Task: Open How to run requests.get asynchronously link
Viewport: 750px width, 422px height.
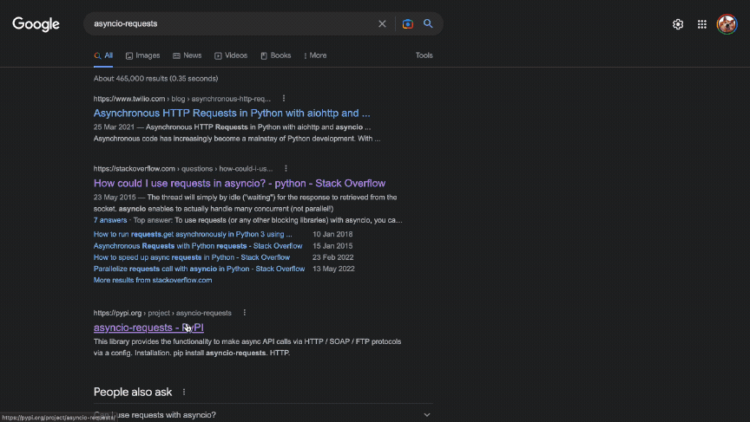Action: (193, 234)
